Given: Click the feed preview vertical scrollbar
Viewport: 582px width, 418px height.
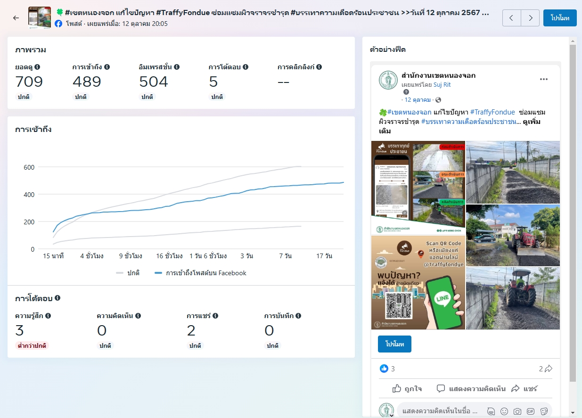Looking at the screenshot, I should click(x=573, y=212).
